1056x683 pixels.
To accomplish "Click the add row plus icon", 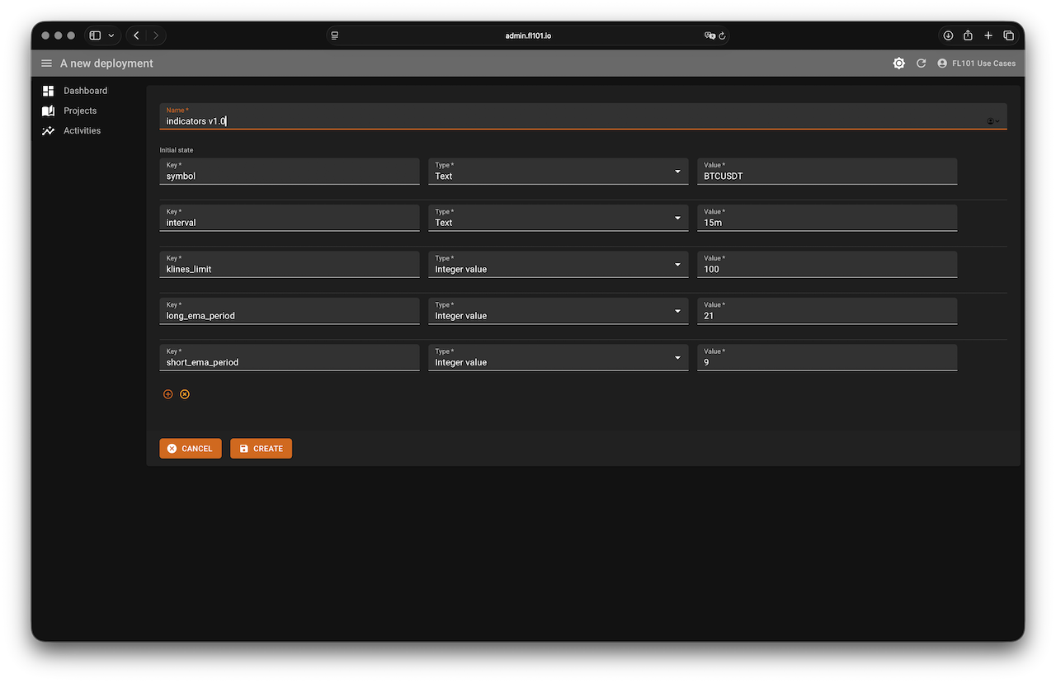I will (x=168, y=394).
